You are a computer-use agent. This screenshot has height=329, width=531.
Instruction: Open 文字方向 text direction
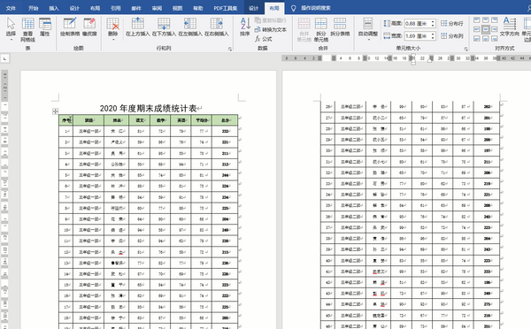pos(509,27)
